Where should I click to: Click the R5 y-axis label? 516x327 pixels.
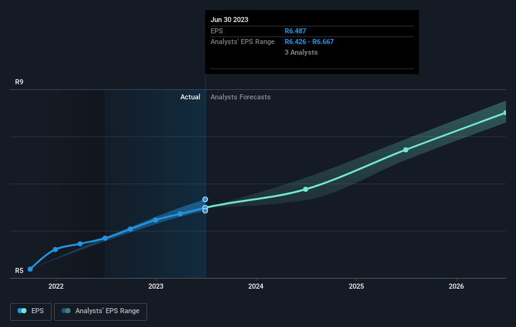tap(19, 270)
